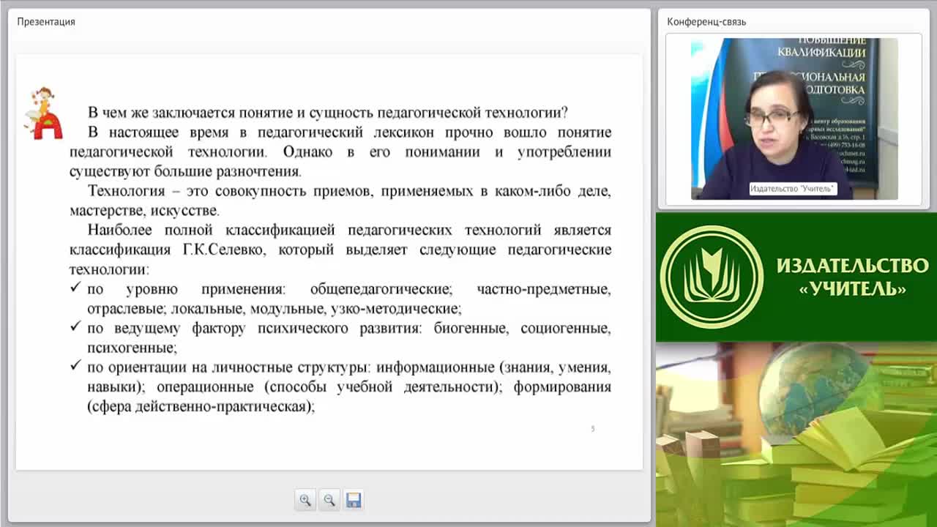Click the text '(сфера действенно-практическая)'
This screenshot has width=937, height=527.
(201, 406)
